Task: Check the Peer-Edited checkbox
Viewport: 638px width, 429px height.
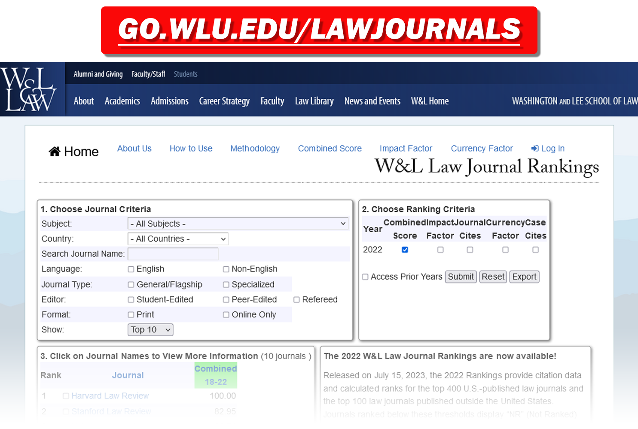Action: click(x=226, y=300)
